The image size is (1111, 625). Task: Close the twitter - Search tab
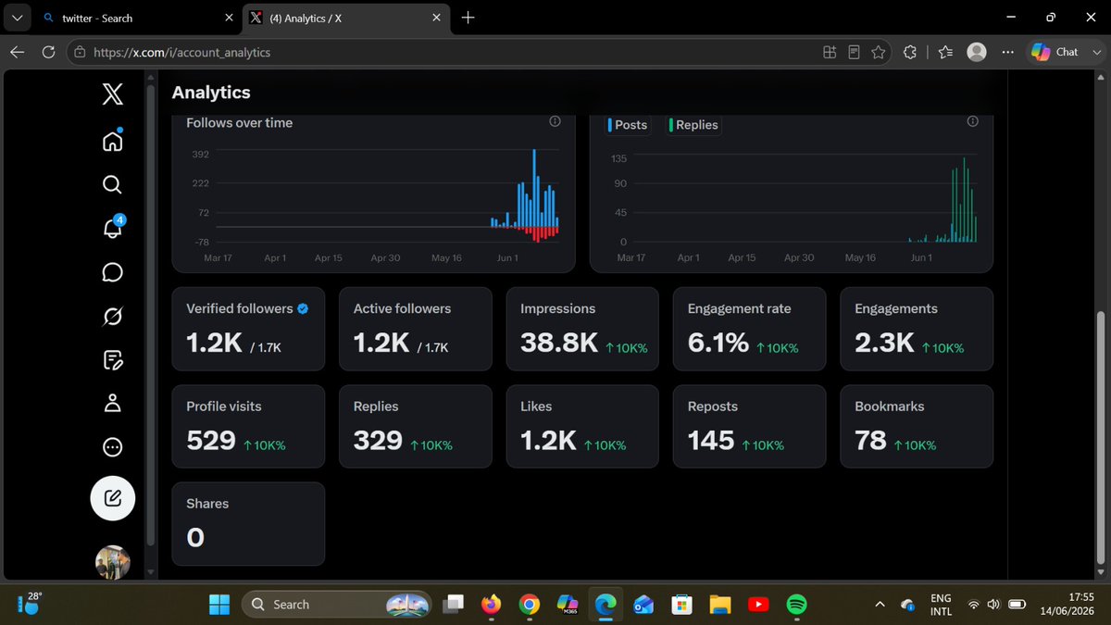(x=228, y=18)
